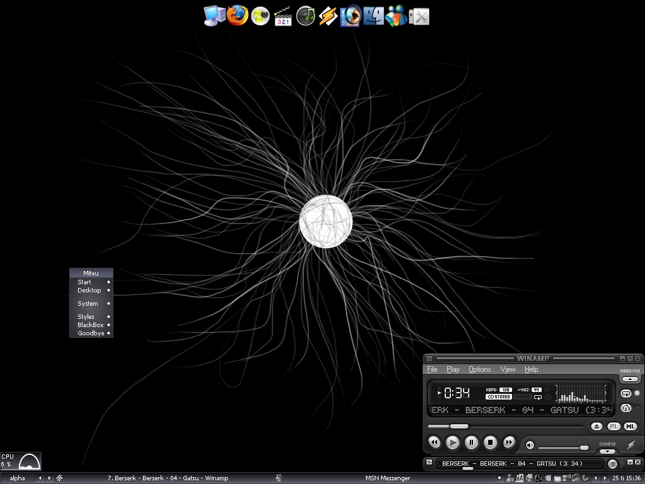Click the Winamp lightning bolt about icon
Image resolution: width=645 pixels, height=484 pixels.
tap(631, 445)
